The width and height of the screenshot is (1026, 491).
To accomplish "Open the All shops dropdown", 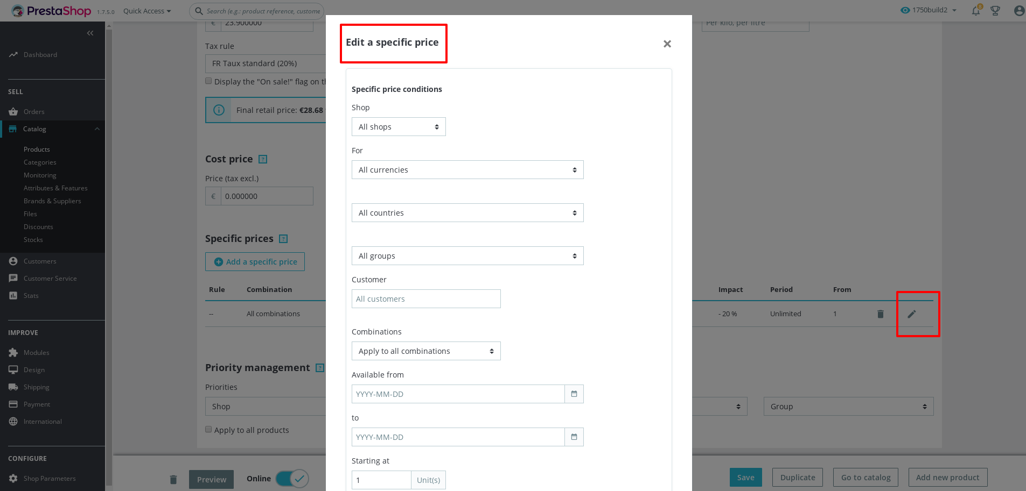I will pos(399,126).
